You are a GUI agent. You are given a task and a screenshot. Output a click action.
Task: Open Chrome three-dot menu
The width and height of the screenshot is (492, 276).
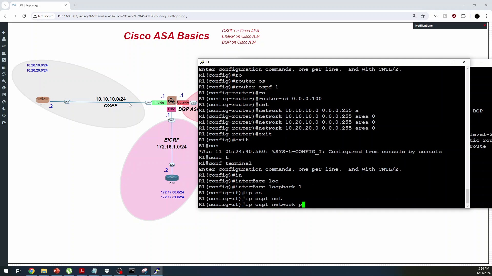pos(486,16)
